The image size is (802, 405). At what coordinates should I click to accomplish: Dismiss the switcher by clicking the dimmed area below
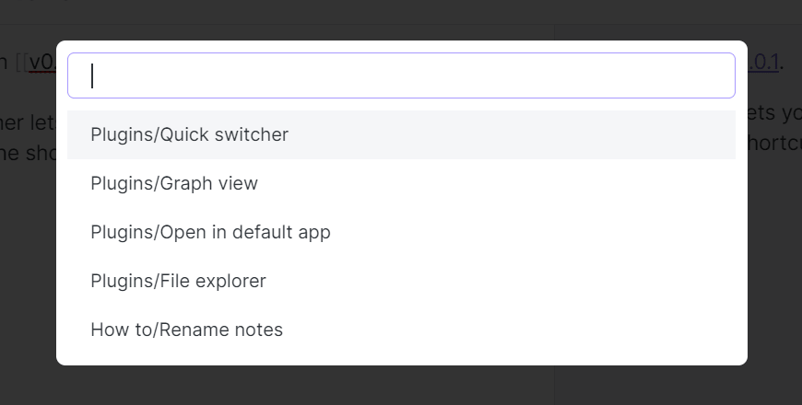pos(401,387)
